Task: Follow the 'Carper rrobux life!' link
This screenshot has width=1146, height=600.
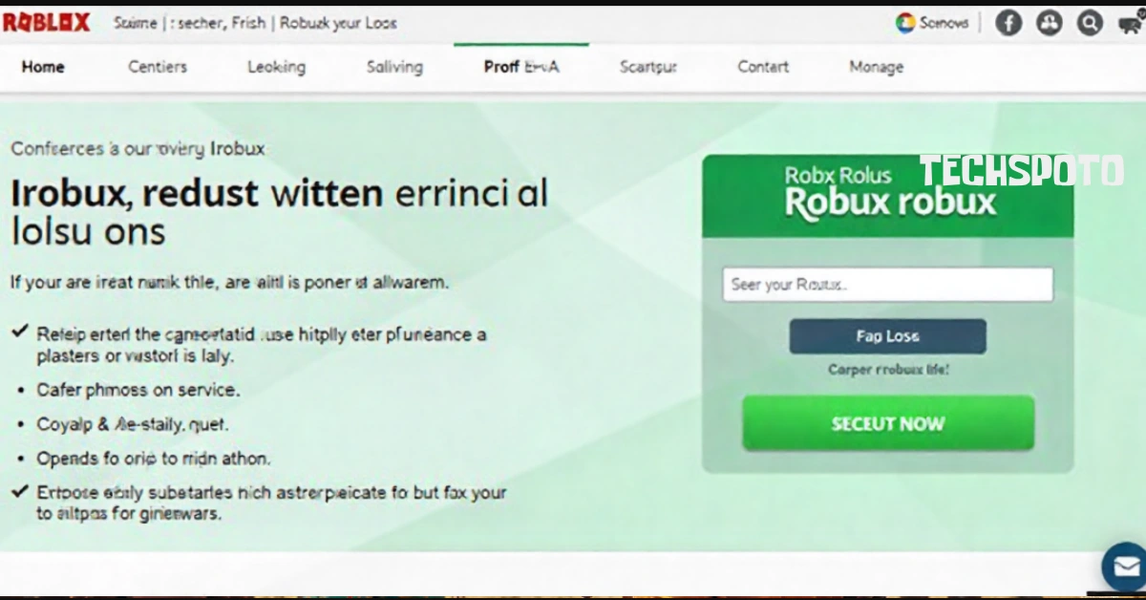Action: (x=888, y=370)
